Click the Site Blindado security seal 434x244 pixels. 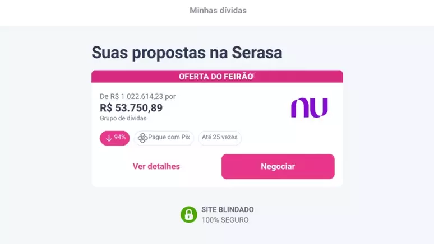pyautogui.click(x=217, y=215)
